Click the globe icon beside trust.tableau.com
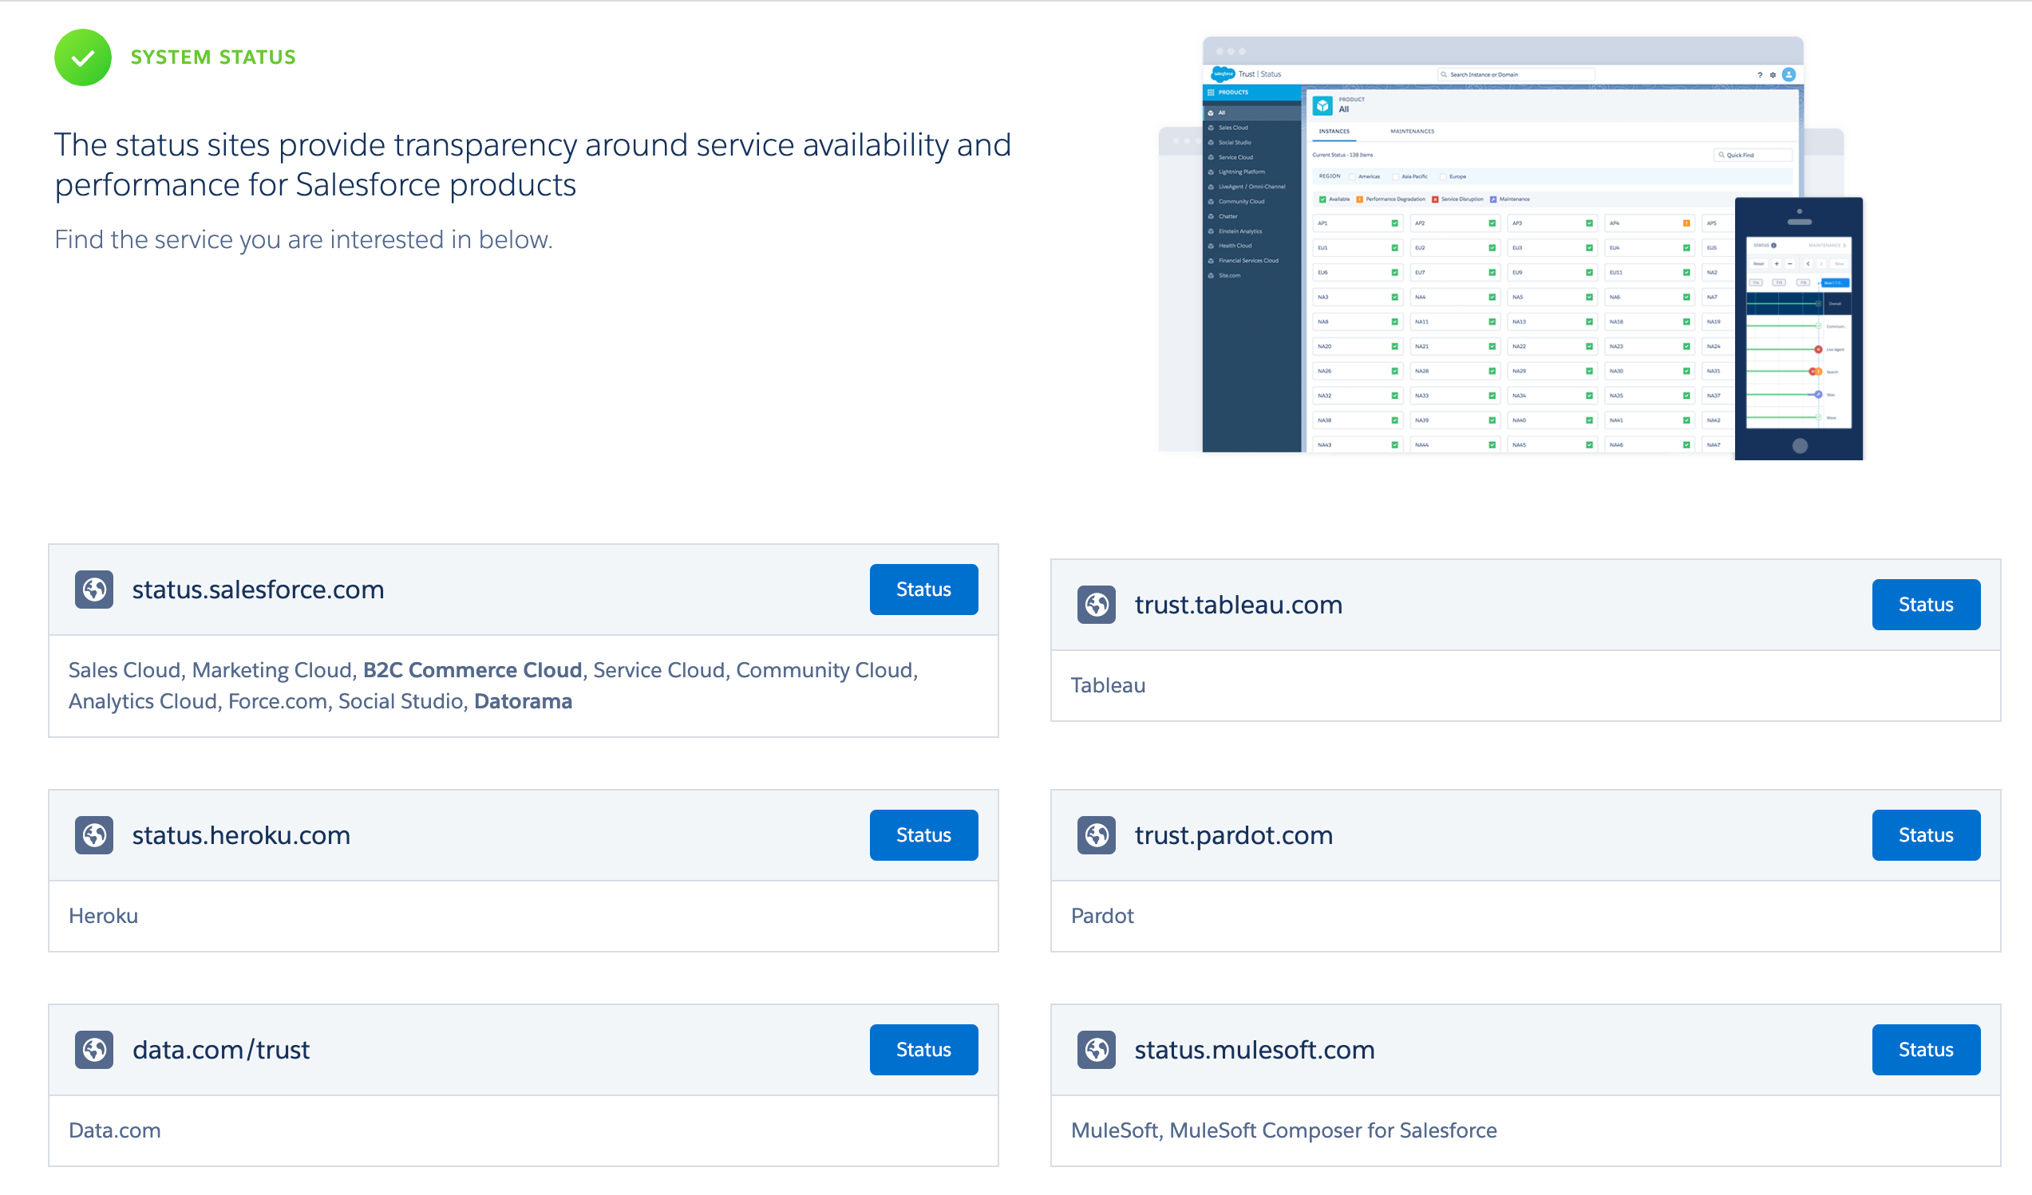The image size is (2032, 1195). 1097,605
